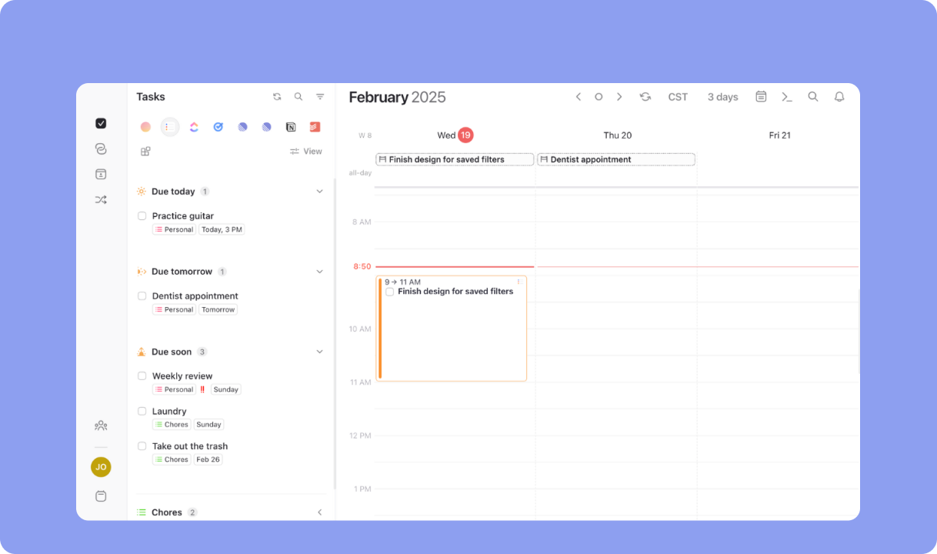The image size is (937, 554).
Task: Complete the Weekly review task
Action: (x=142, y=375)
